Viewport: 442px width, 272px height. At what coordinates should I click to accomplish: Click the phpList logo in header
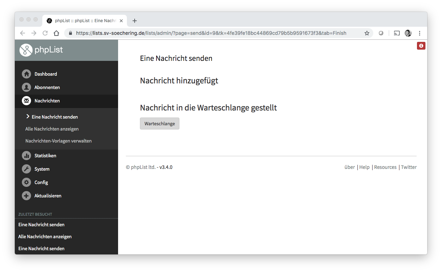pyautogui.click(x=41, y=50)
